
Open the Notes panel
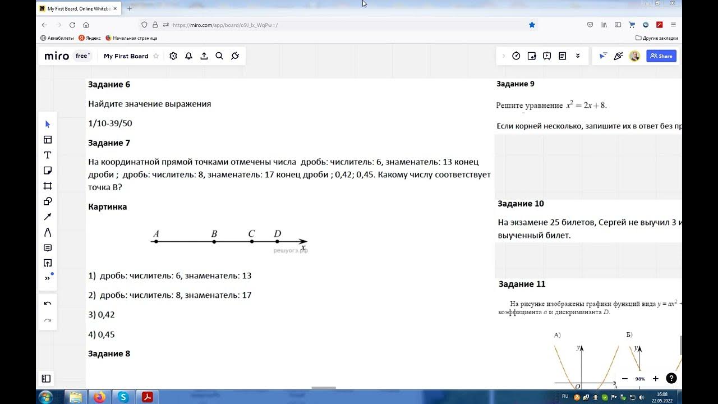click(x=563, y=56)
